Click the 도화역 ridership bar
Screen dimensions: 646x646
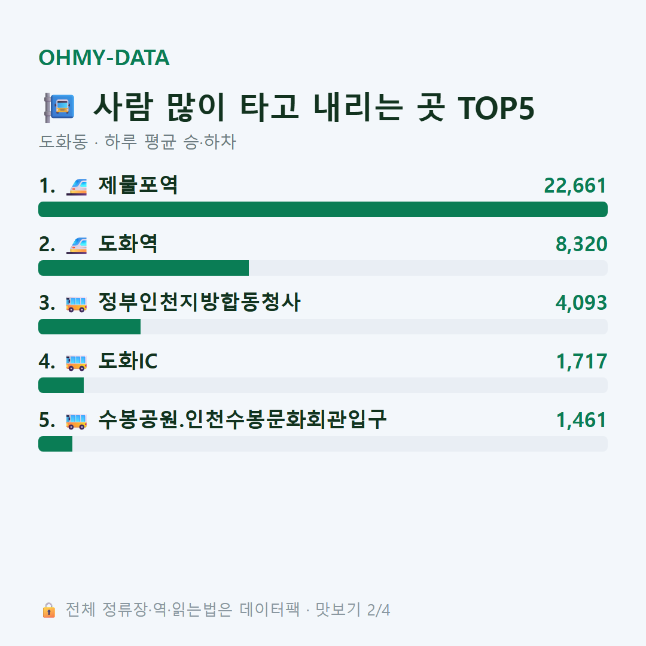point(323,268)
